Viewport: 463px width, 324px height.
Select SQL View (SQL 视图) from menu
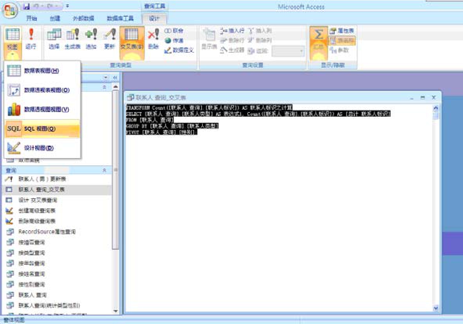click(42, 129)
